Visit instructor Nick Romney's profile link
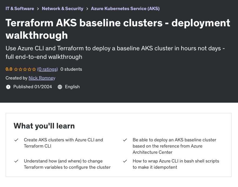238x187 pixels. click(42, 78)
